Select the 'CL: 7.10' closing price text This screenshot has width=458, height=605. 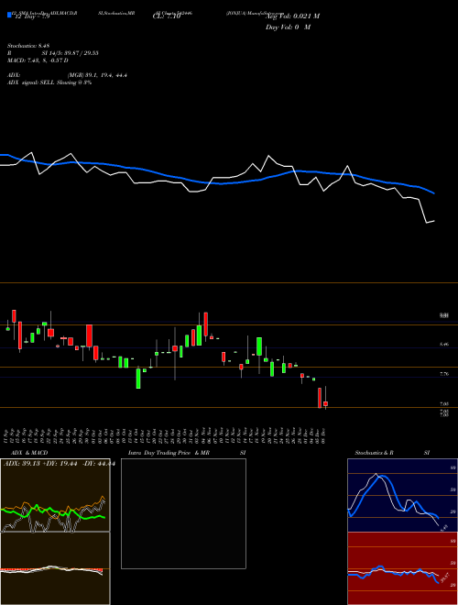tap(167, 17)
